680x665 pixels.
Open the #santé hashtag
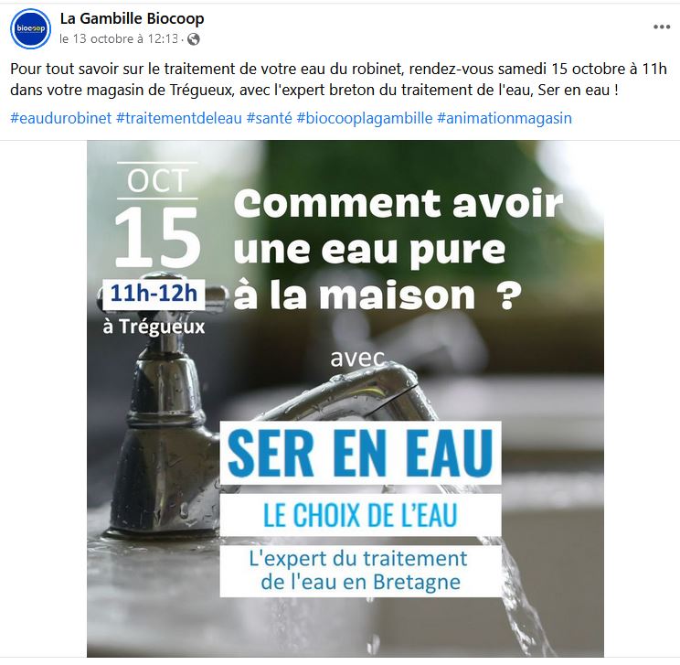tap(270, 118)
